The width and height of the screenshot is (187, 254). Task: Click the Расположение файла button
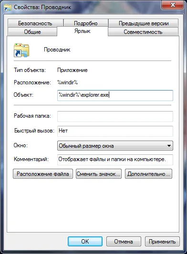43,174
